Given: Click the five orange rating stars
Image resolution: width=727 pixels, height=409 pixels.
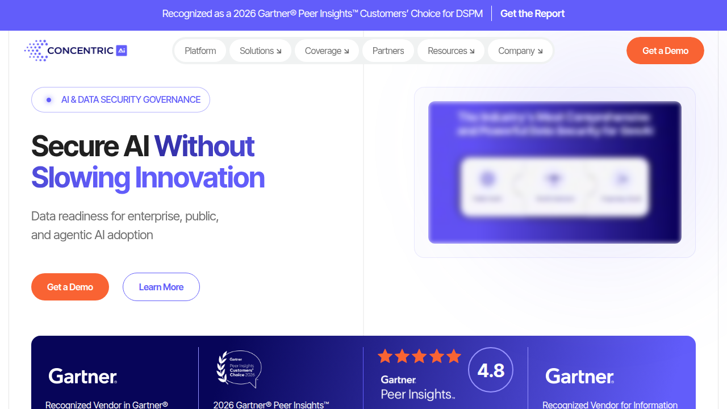Looking at the screenshot, I should pyautogui.click(x=420, y=356).
